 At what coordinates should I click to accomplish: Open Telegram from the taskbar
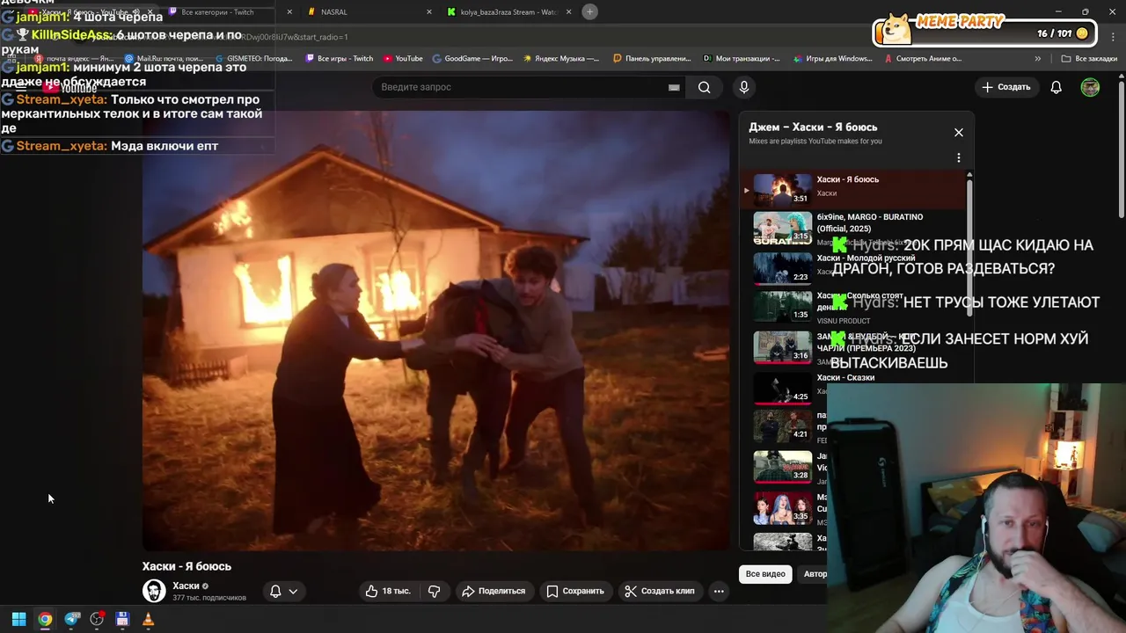(x=71, y=619)
